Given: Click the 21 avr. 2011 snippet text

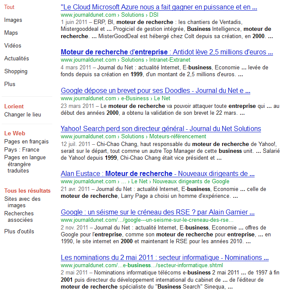Looking at the screenshot, I should tap(163, 193).
